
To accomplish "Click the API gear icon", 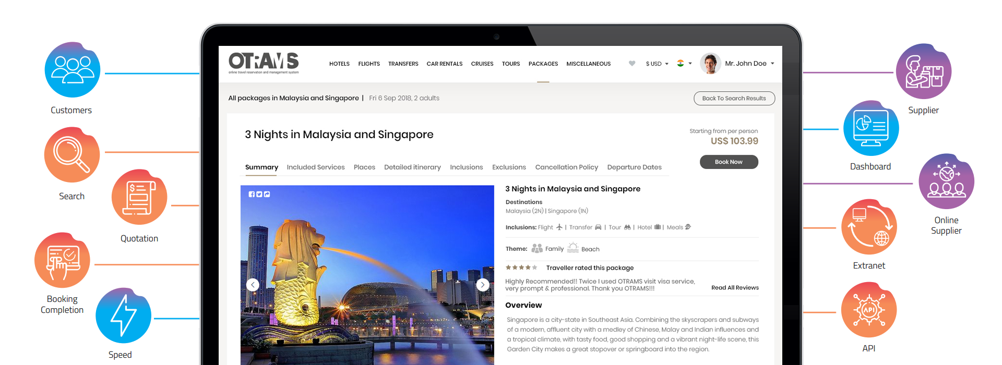I will point(869,310).
